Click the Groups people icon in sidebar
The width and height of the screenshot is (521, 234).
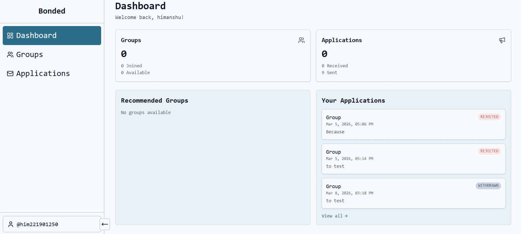pos(10,55)
